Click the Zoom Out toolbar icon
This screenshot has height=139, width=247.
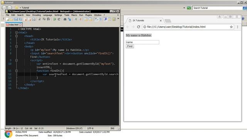click(x=80, y=19)
